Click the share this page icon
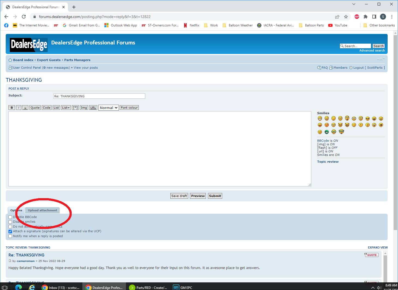The image size is (398, 290). click(x=337, y=17)
